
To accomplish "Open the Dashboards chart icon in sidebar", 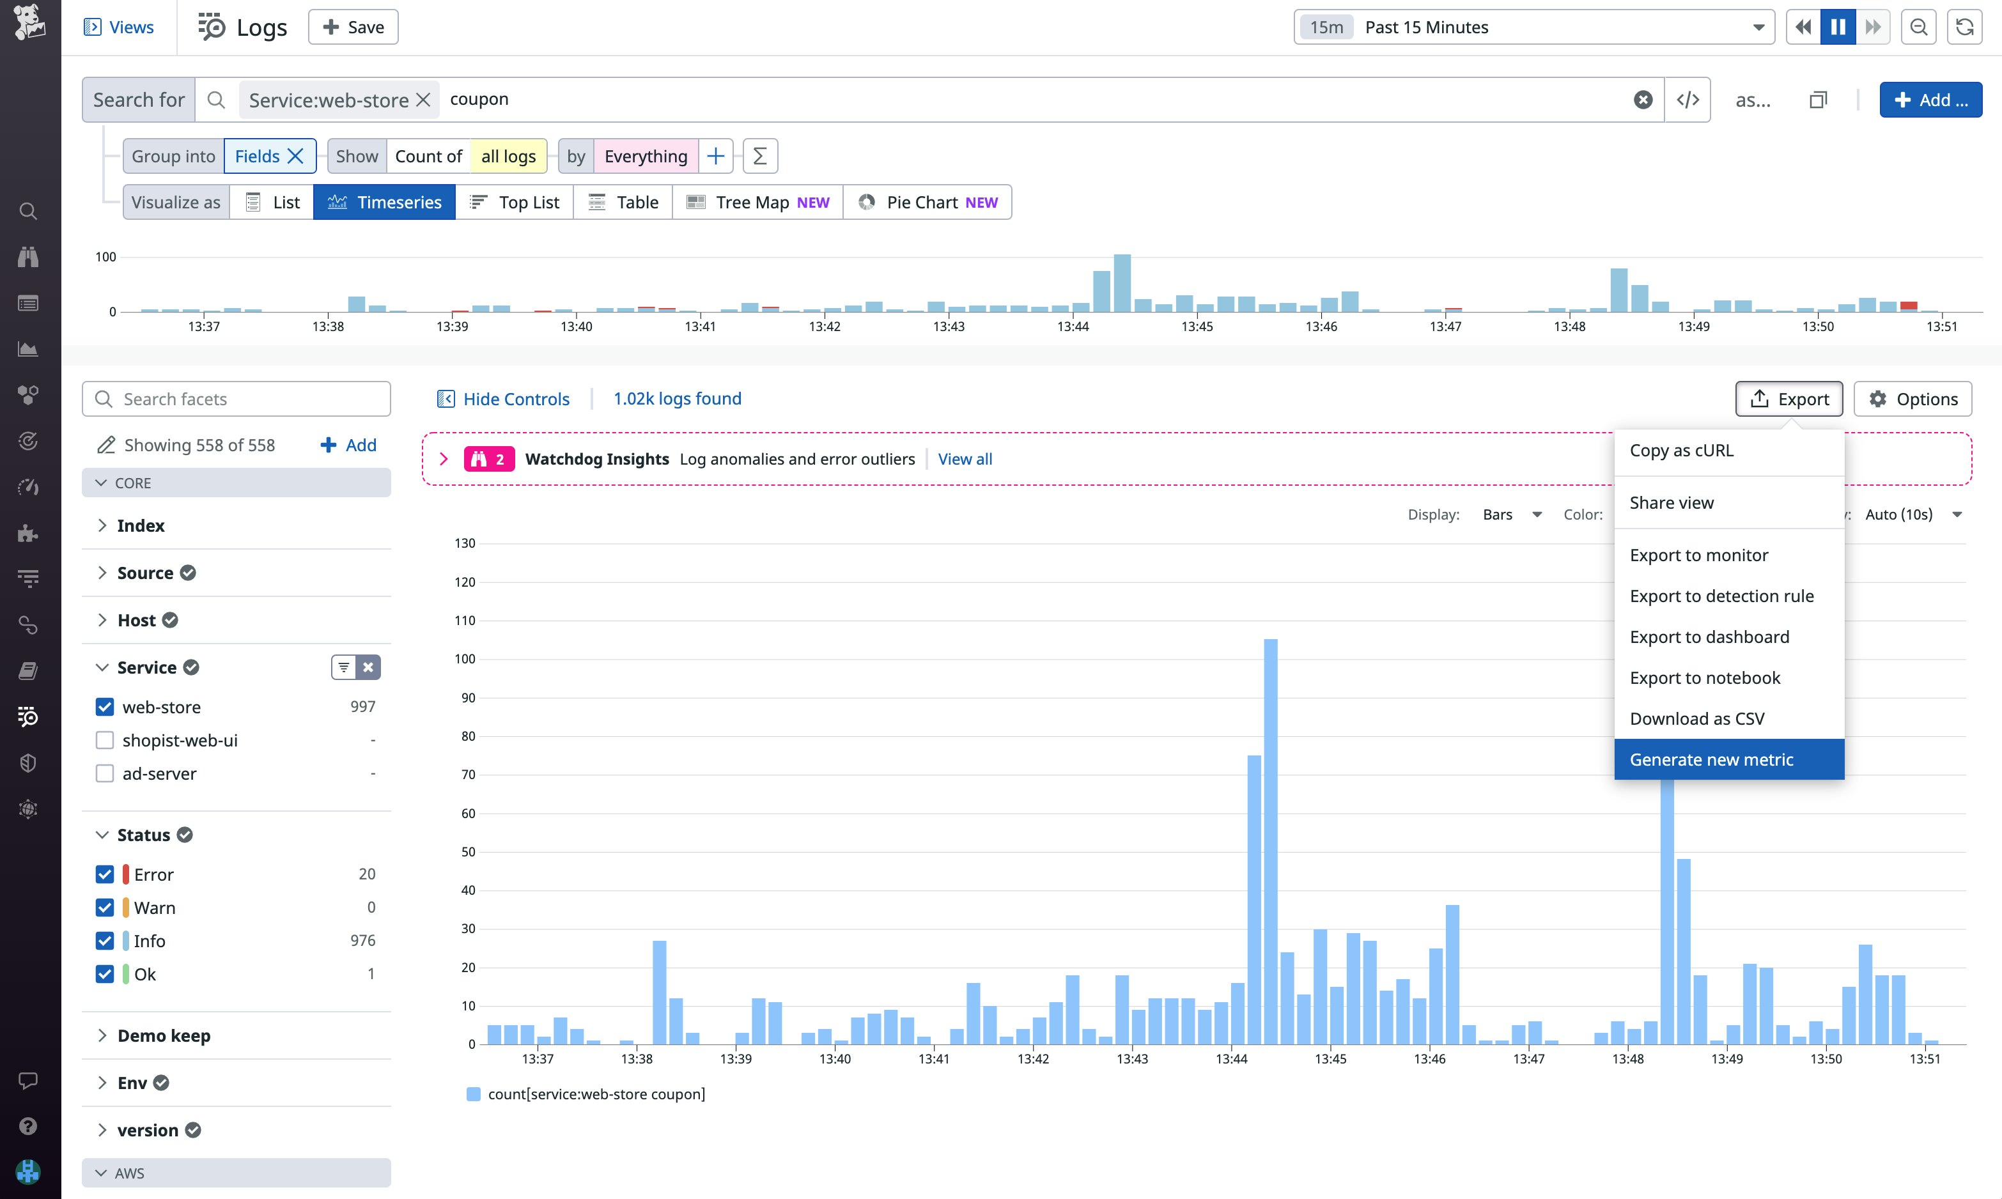I will pyautogui.click(x=28, y=349).
